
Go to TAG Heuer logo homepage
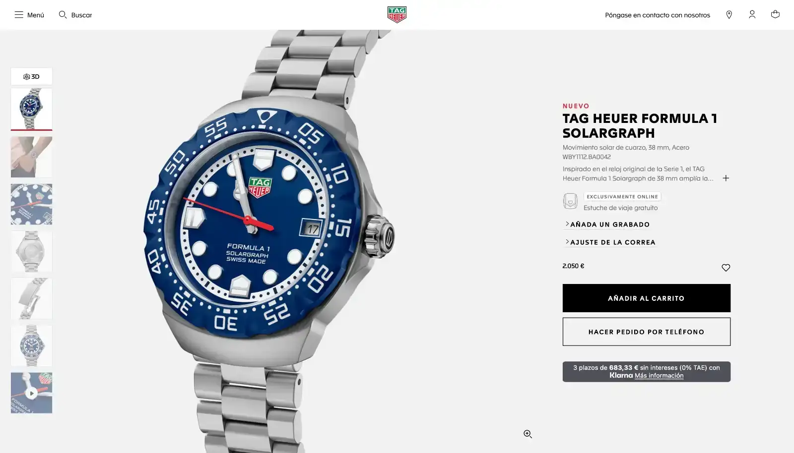[397, 15]
